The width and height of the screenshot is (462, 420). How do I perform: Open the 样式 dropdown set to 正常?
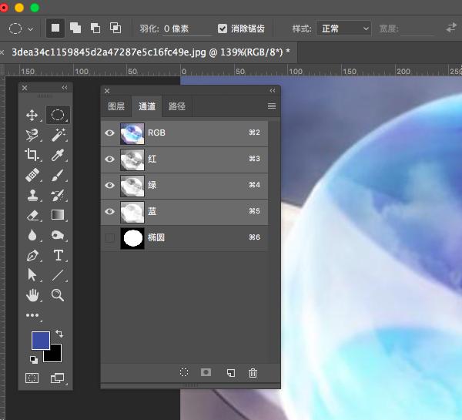pos(343,29)
